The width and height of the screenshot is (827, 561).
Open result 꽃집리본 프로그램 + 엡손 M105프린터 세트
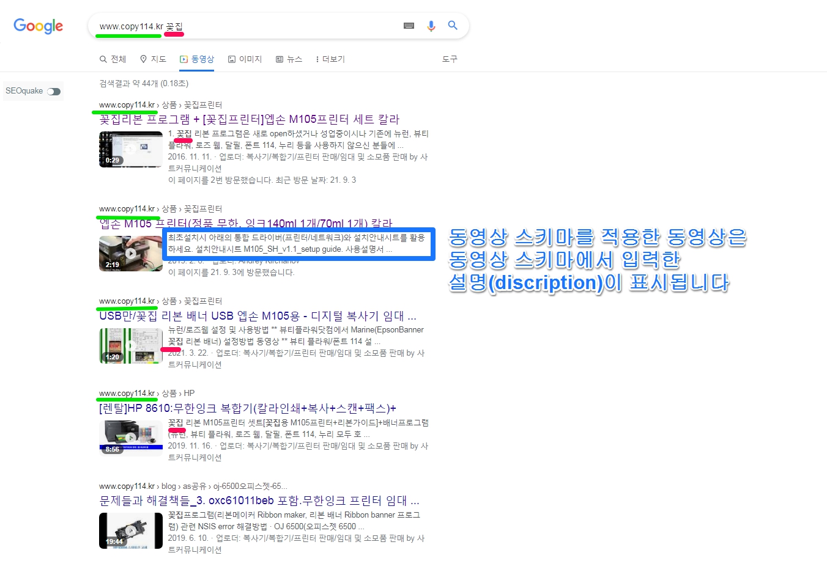tap(249, 119)
